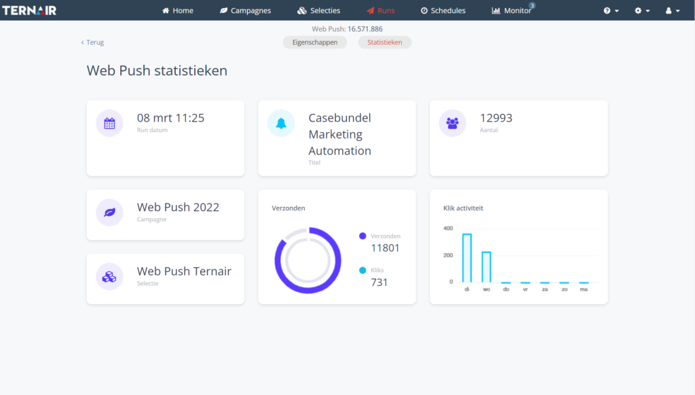Go to Campagnes in the navigation
This screenshot has height=395, width=695.
click(245, 11)
